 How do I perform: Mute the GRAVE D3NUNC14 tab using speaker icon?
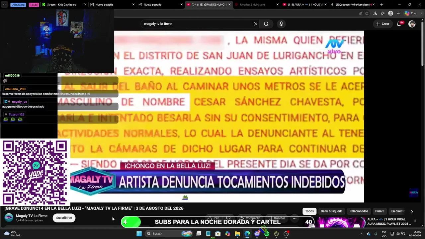[x=194, y=5]
